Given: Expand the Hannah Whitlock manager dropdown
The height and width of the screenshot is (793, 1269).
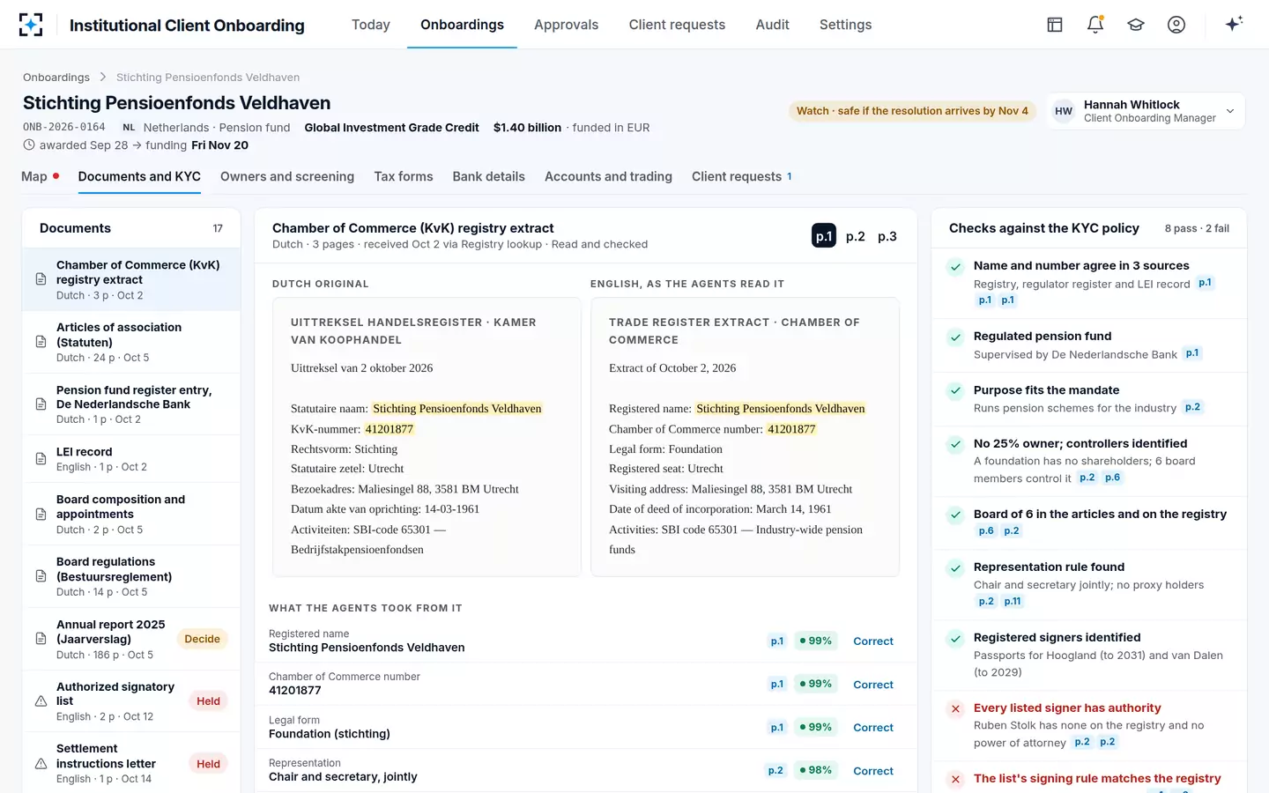Looking at the screenshot, I should (x=1146, y=111).
